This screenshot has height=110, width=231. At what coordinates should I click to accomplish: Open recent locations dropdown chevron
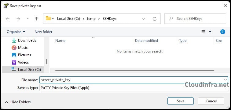(28, 19)
